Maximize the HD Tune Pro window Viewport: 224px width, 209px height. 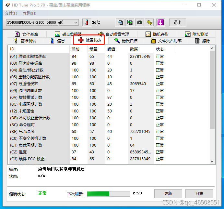199,5
